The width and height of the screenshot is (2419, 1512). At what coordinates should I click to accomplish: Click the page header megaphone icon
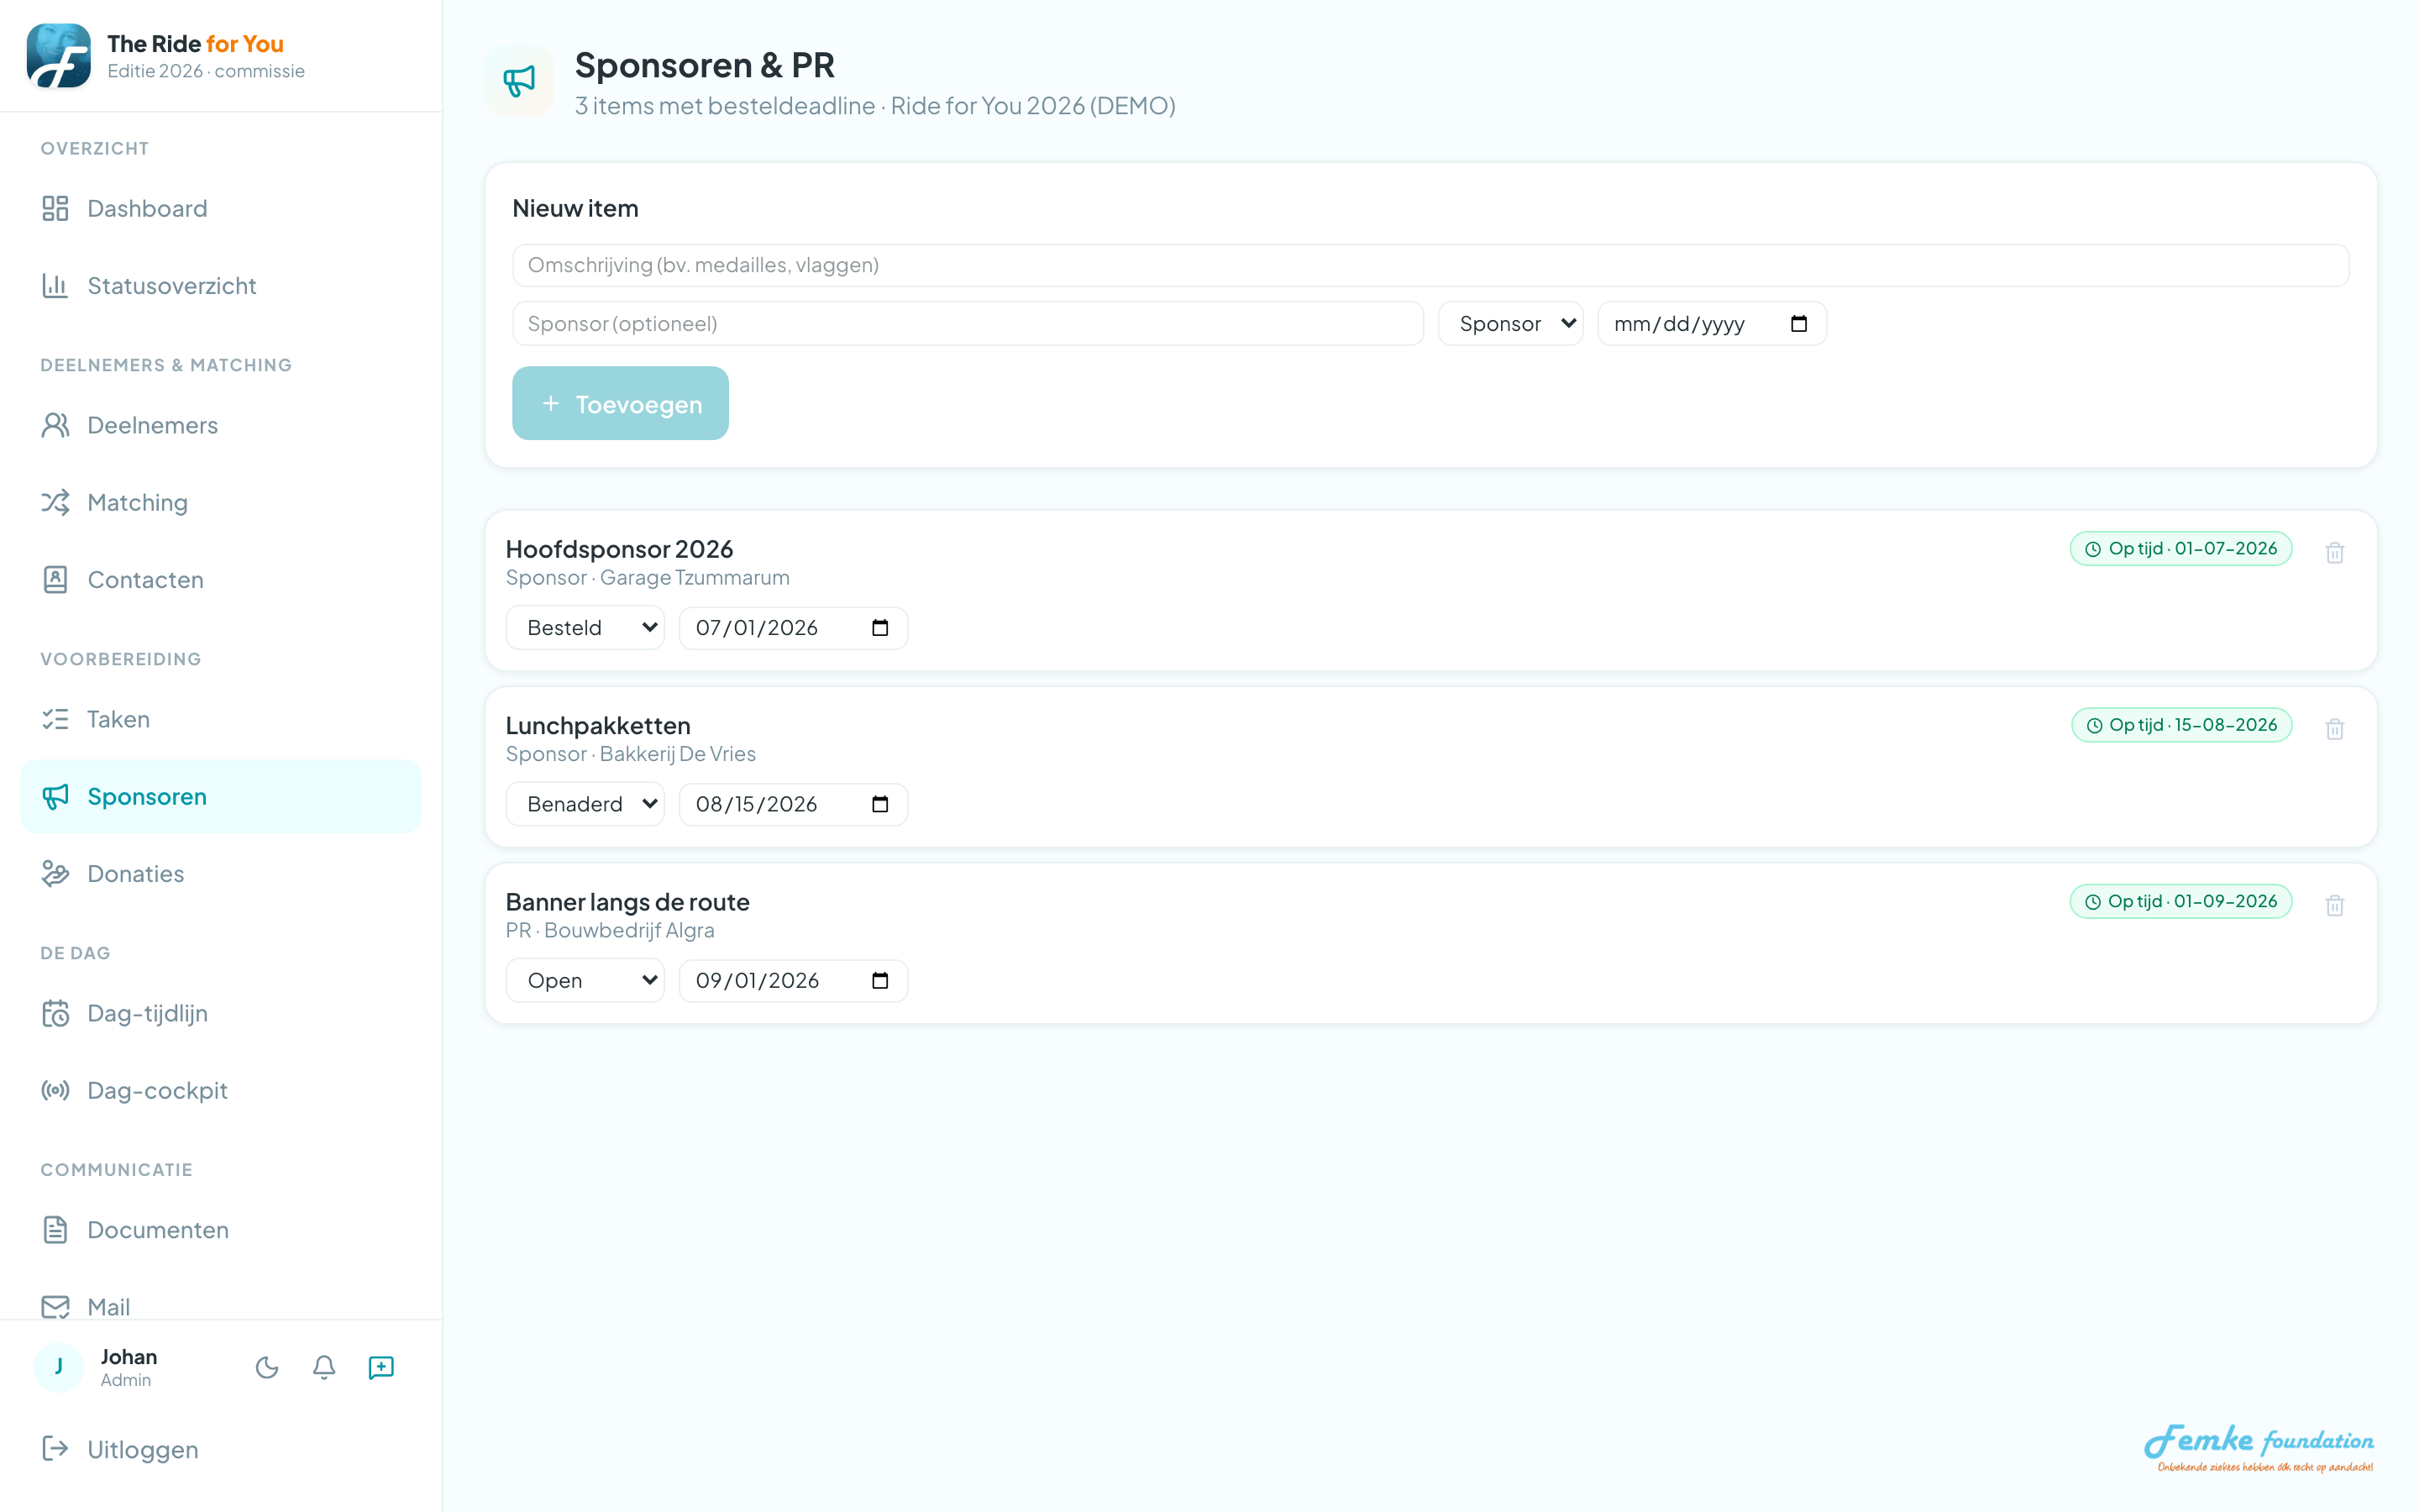(x=519, y=80)
